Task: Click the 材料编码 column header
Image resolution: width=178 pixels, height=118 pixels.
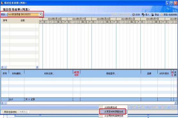Action: [16, 74]
